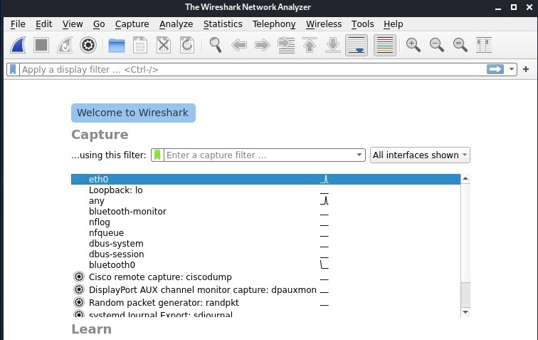Open the Statistics menu
The image size is (538, 340).
pos(223,24)
